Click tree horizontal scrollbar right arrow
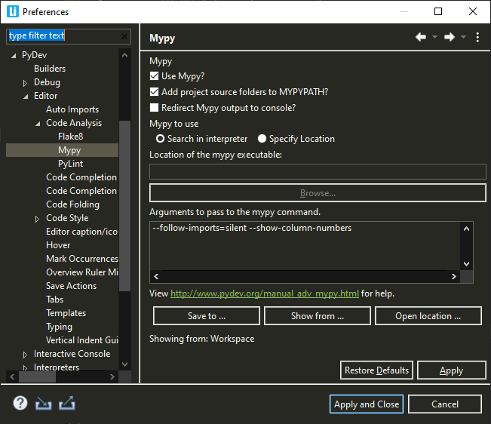Image resolution: width=491 pixels, height=424 pixels. pos(112,376)
